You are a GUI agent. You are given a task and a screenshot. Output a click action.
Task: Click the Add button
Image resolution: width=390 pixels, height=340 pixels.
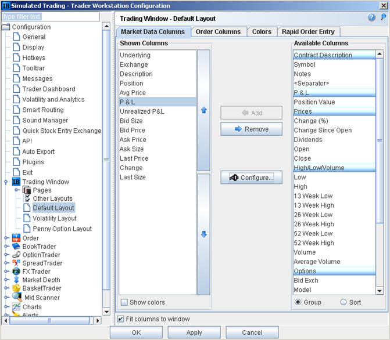pyautogui.click(x=251, y=113)
